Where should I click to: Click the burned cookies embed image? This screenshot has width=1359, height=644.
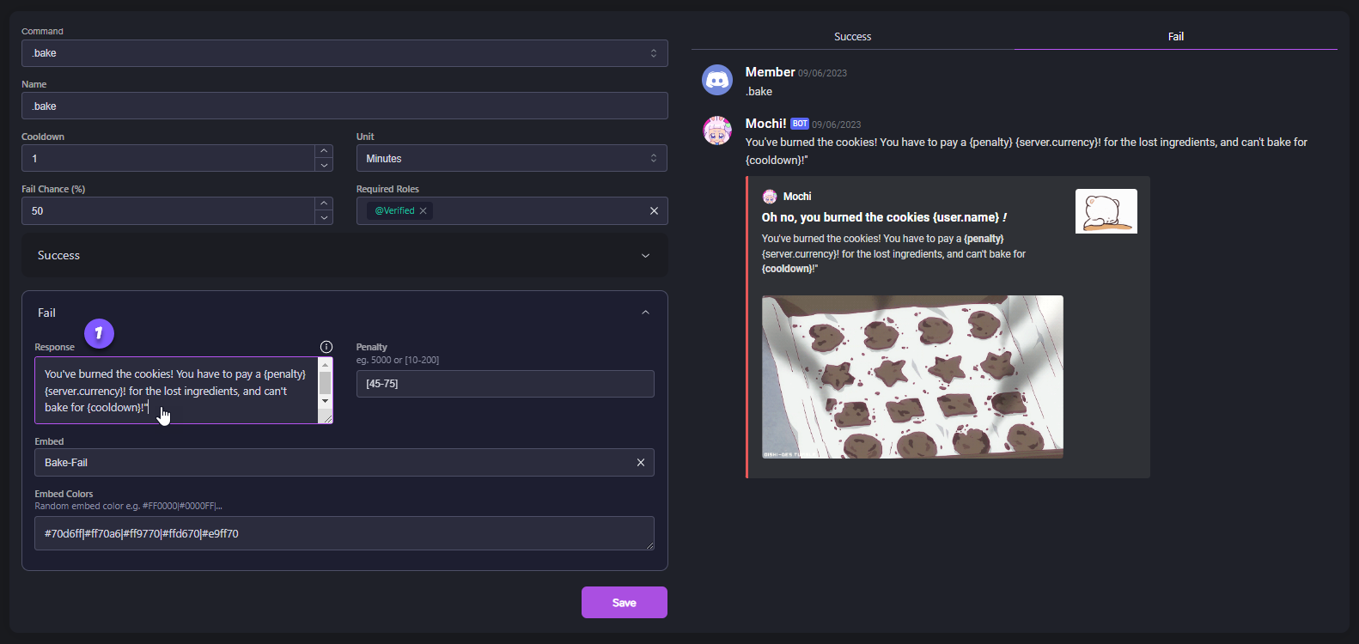[x=912, y=377]
